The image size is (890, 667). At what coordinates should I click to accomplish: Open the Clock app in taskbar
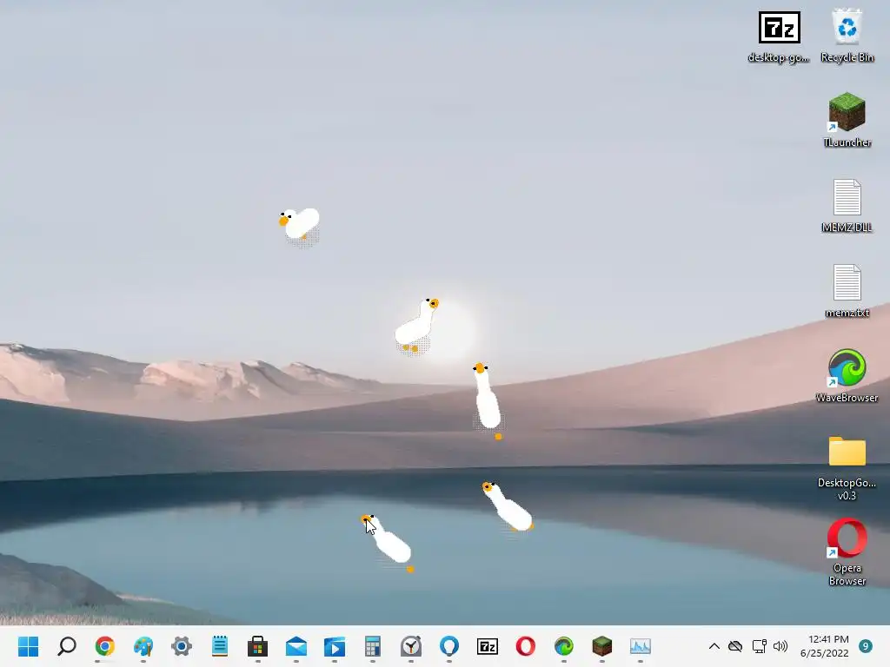[411, 646]
